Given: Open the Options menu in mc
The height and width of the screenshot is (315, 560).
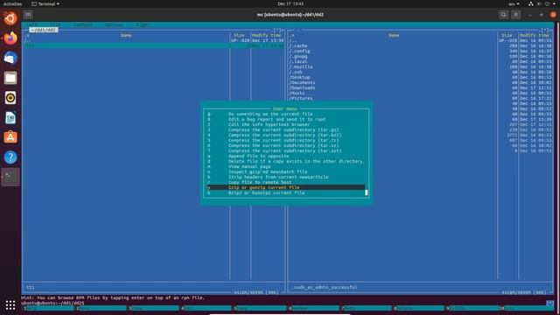Looking at the screenshot, I should tap(115, 25).
